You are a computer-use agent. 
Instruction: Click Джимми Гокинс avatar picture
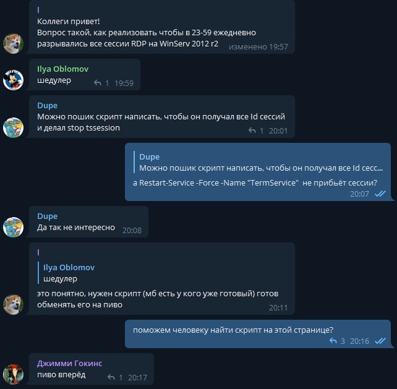[13, 374]
